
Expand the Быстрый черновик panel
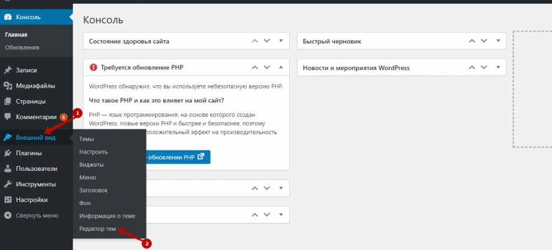point(497,41)
